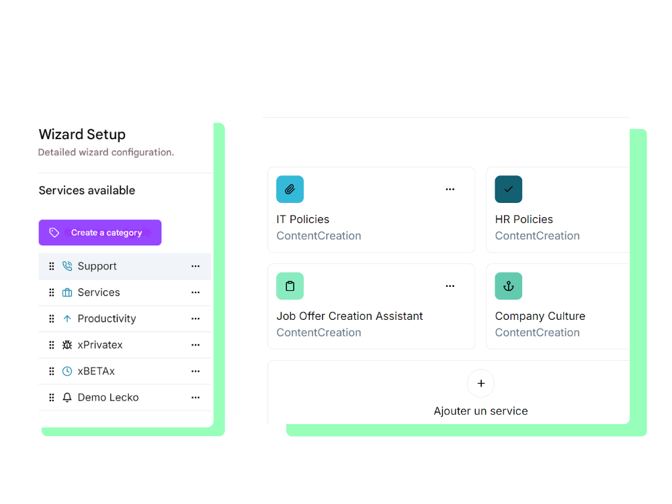Click the Ajouter un service label
672x504 pixels.
pyautogui.click(x=480, y=411)
